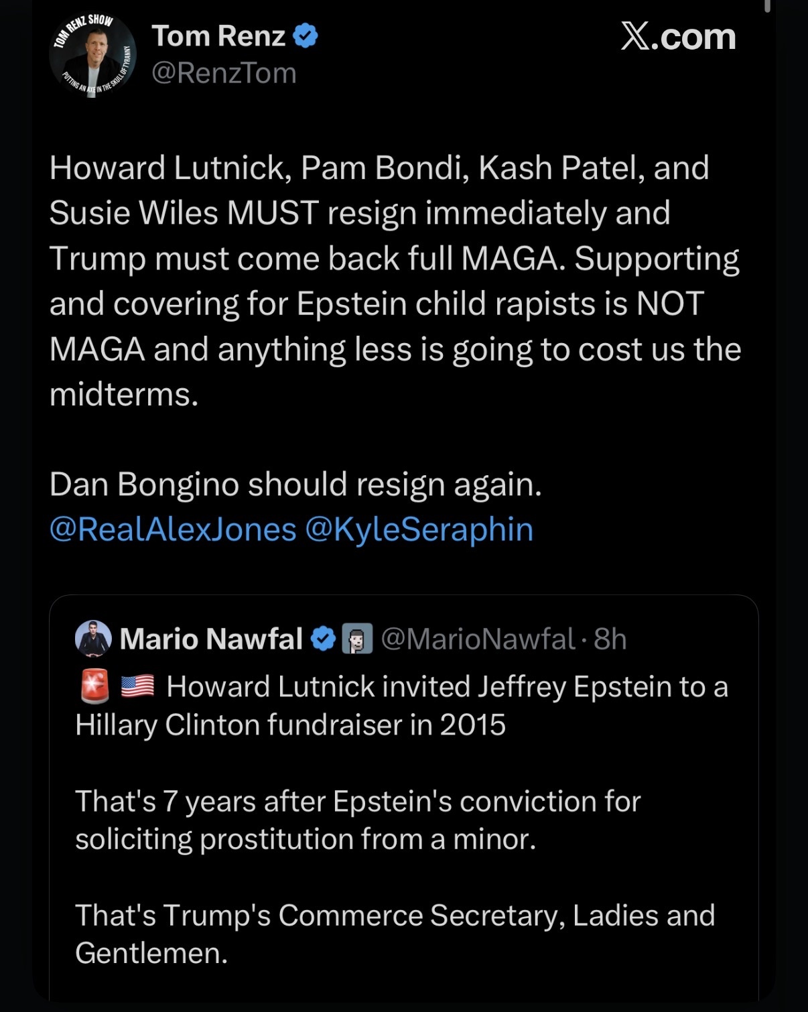
Task: Click the affiliation badge beside Mario Nawfal
Action: pos(357,639)
